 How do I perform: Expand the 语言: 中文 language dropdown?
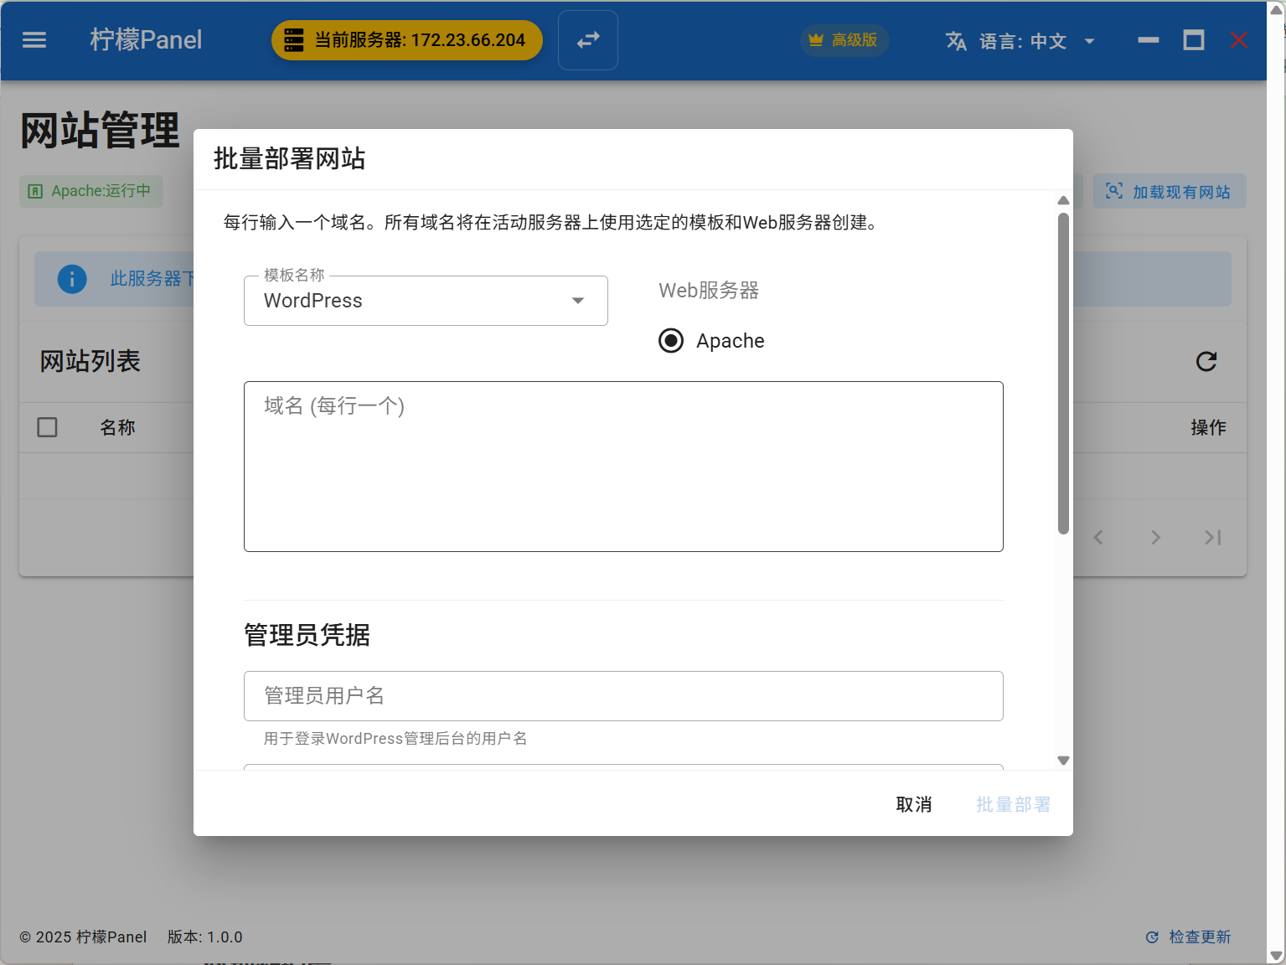pyautogui.click(x=1089, y=41)
